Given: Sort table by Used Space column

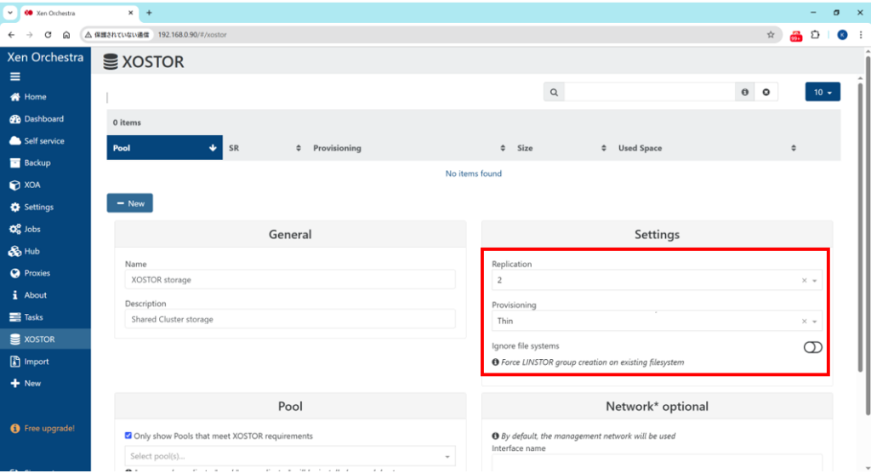Looking at the screenshot, I should click(x=706, y=148).
